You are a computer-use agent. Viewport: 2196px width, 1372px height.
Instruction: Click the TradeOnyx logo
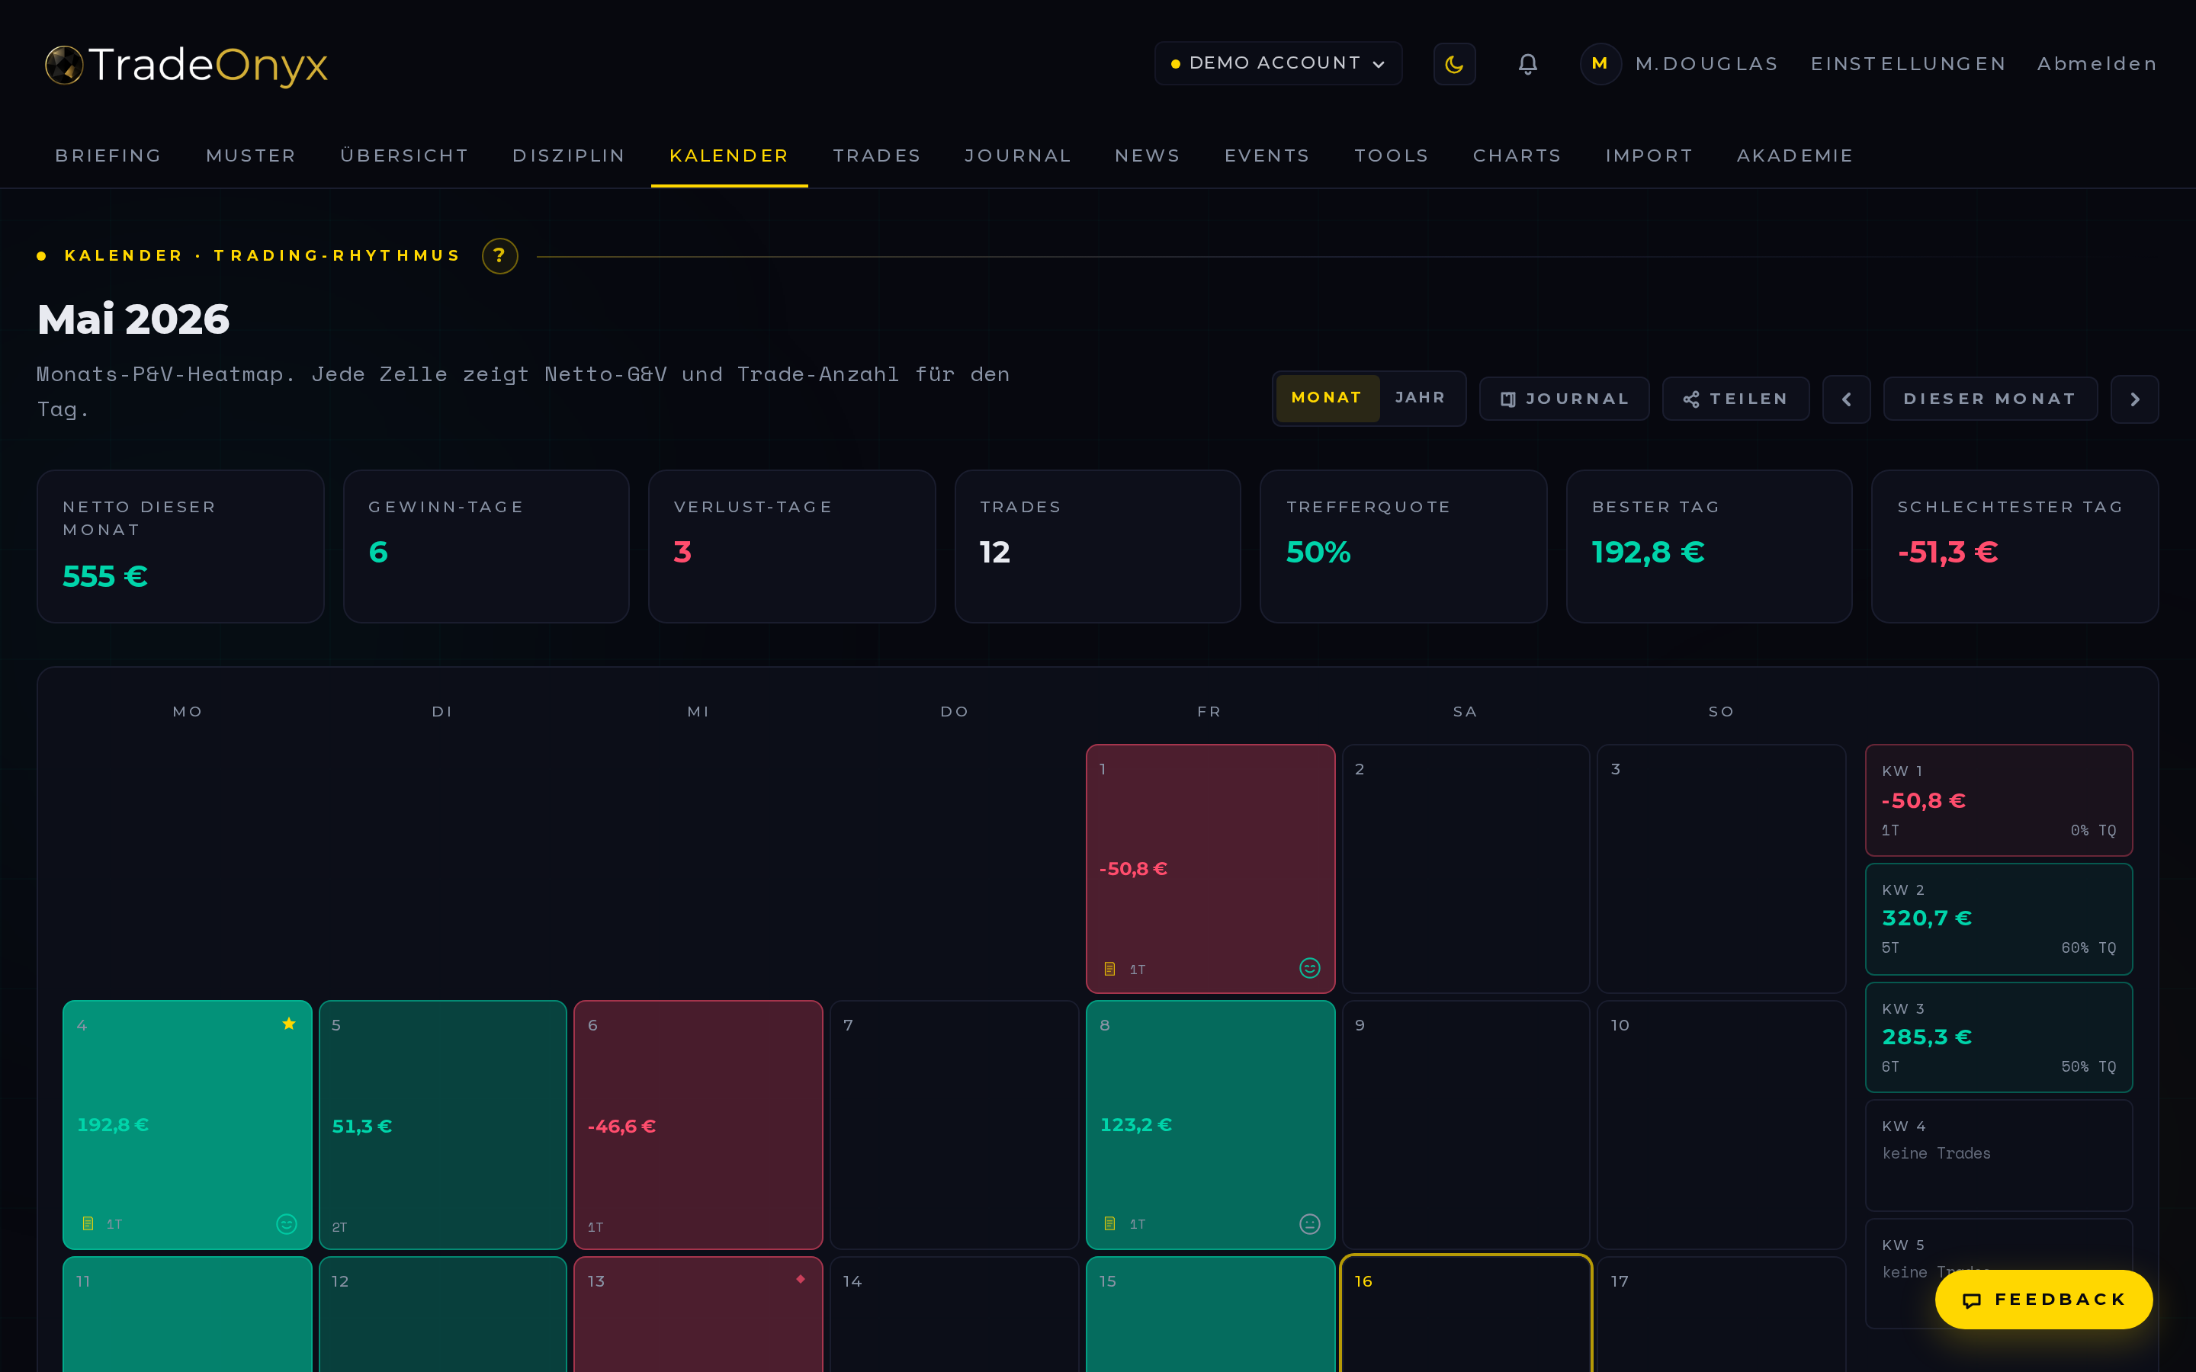[186, 65]
